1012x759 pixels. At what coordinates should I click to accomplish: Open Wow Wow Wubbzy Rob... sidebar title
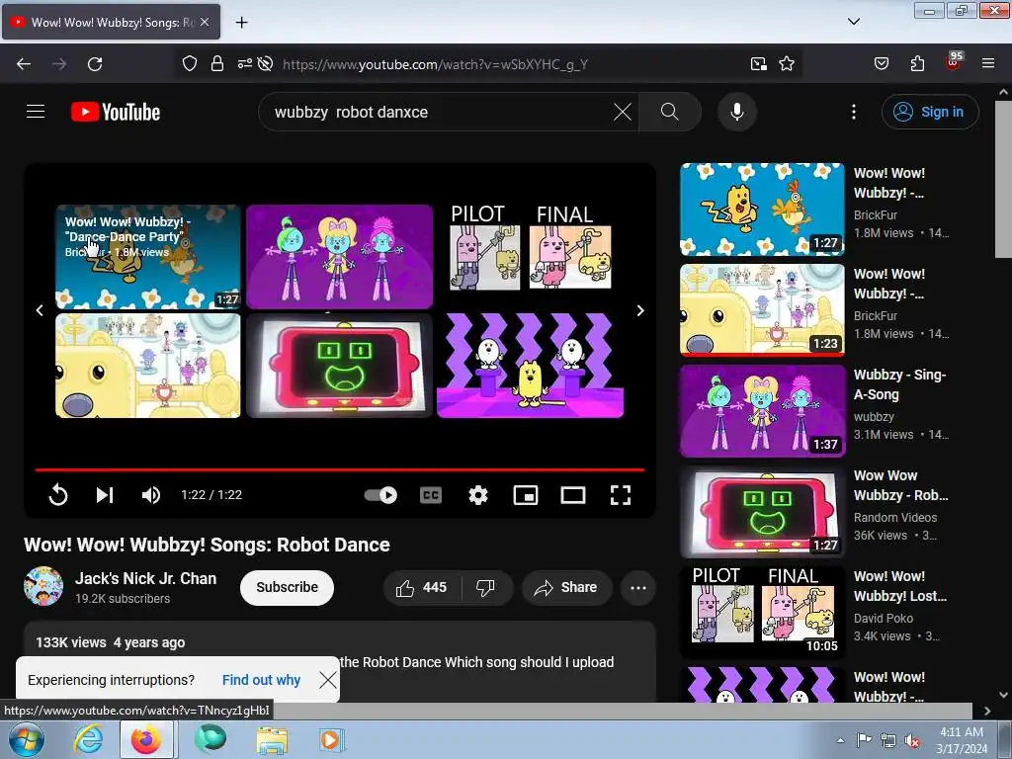point(901,485)
